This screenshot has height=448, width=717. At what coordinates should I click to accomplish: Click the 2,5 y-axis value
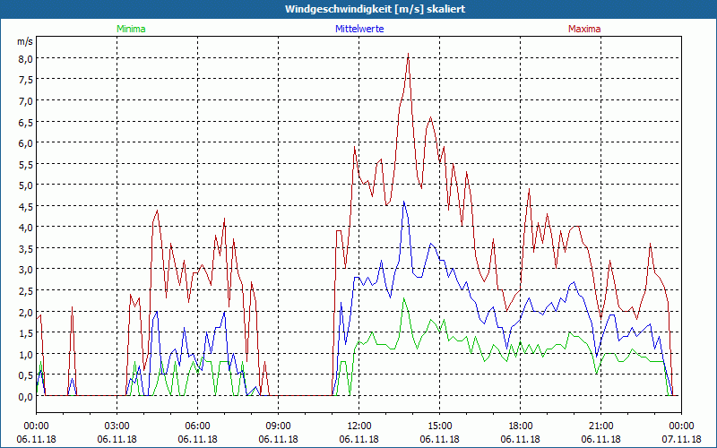click(x=26, y=291)
